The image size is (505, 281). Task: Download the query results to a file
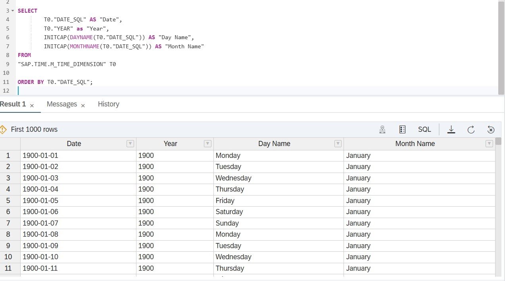(x=451, y=129)
